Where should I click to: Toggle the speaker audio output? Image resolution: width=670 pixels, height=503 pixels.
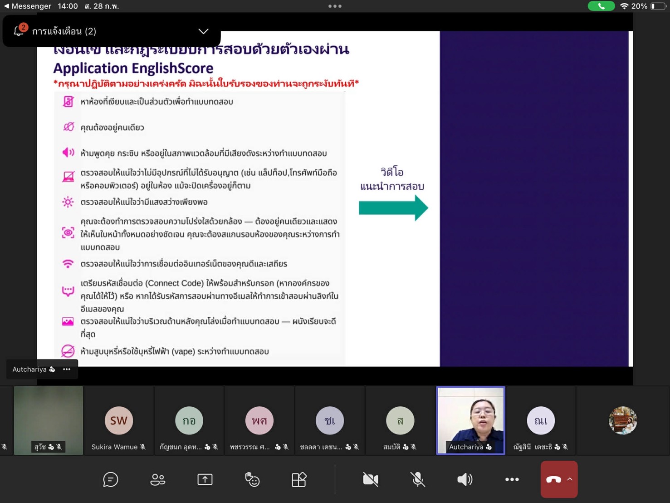click(465, 479)
